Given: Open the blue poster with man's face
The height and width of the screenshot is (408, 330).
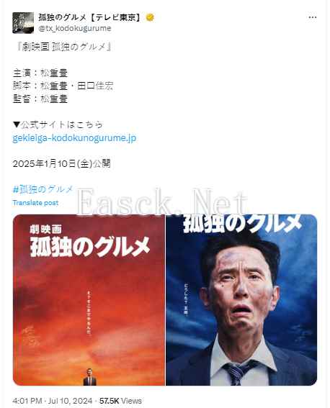Looking at the screenshot, I should tap(241, 300).
